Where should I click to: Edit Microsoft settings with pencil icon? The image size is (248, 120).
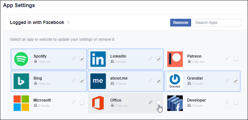coord(74,103)
